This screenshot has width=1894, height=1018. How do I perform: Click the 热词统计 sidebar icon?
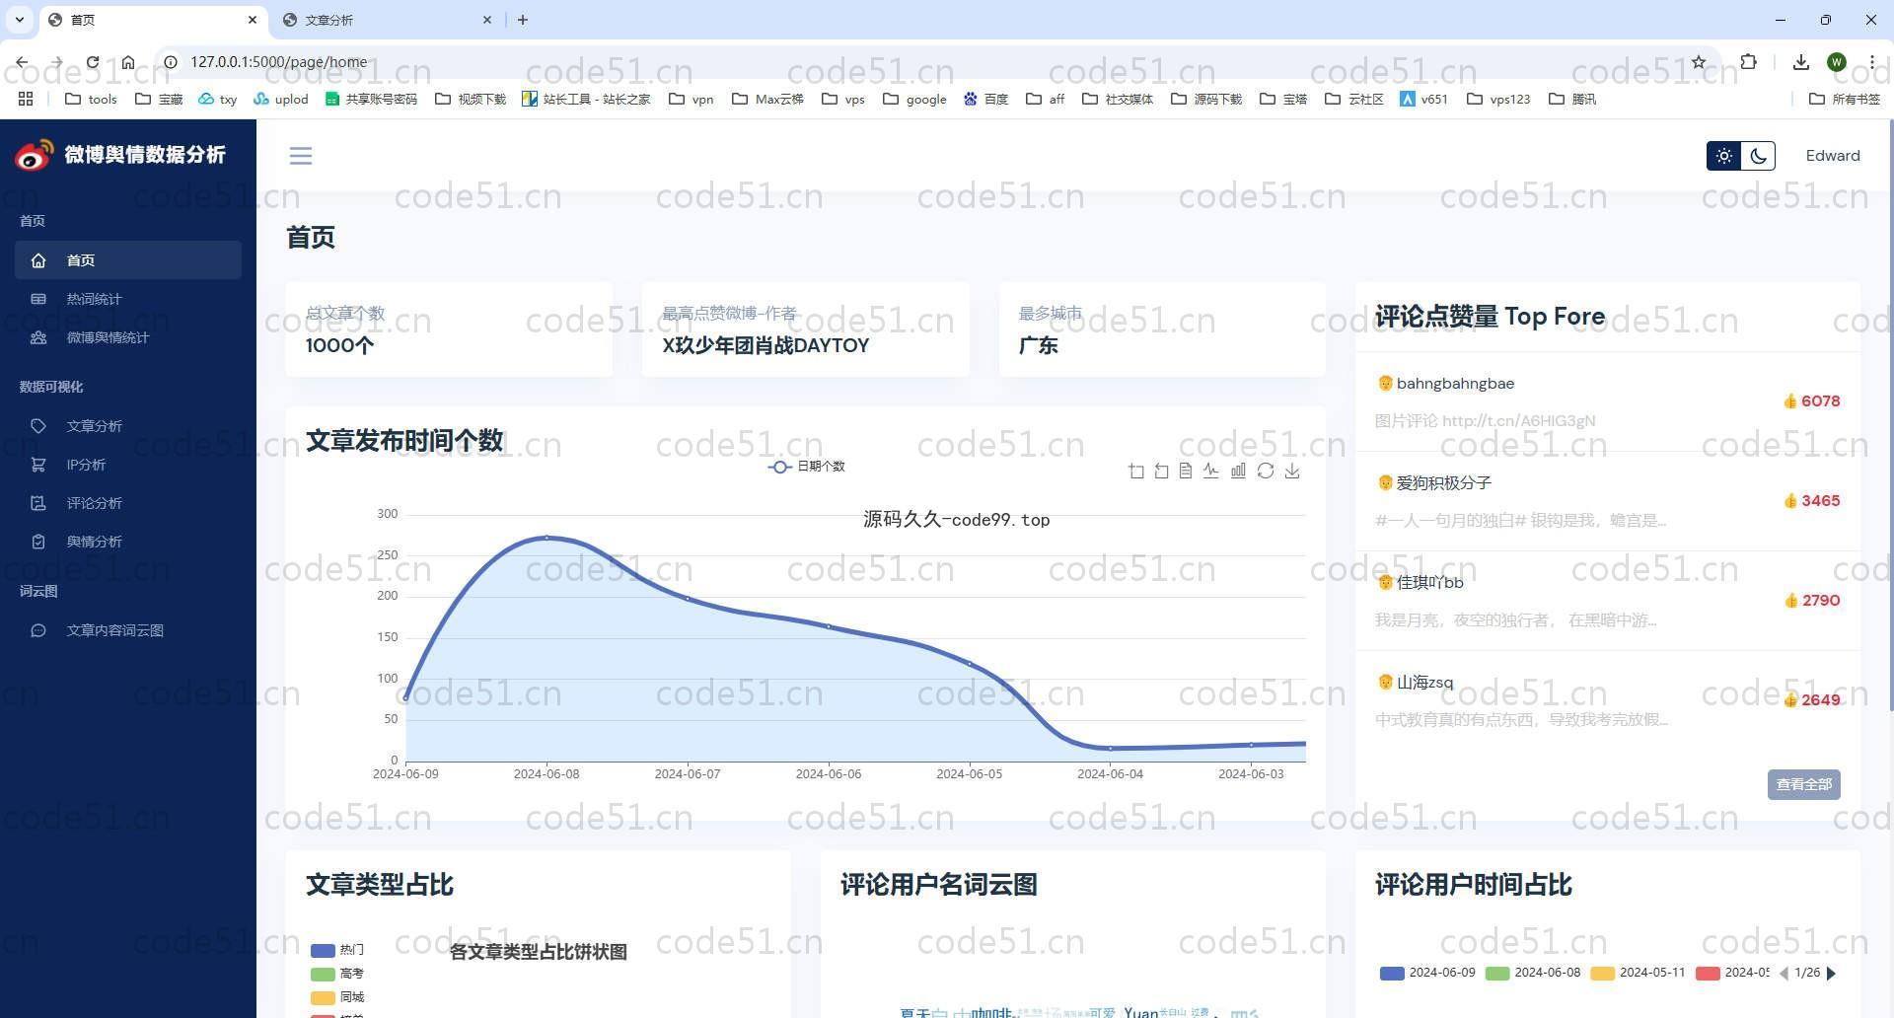38,299
